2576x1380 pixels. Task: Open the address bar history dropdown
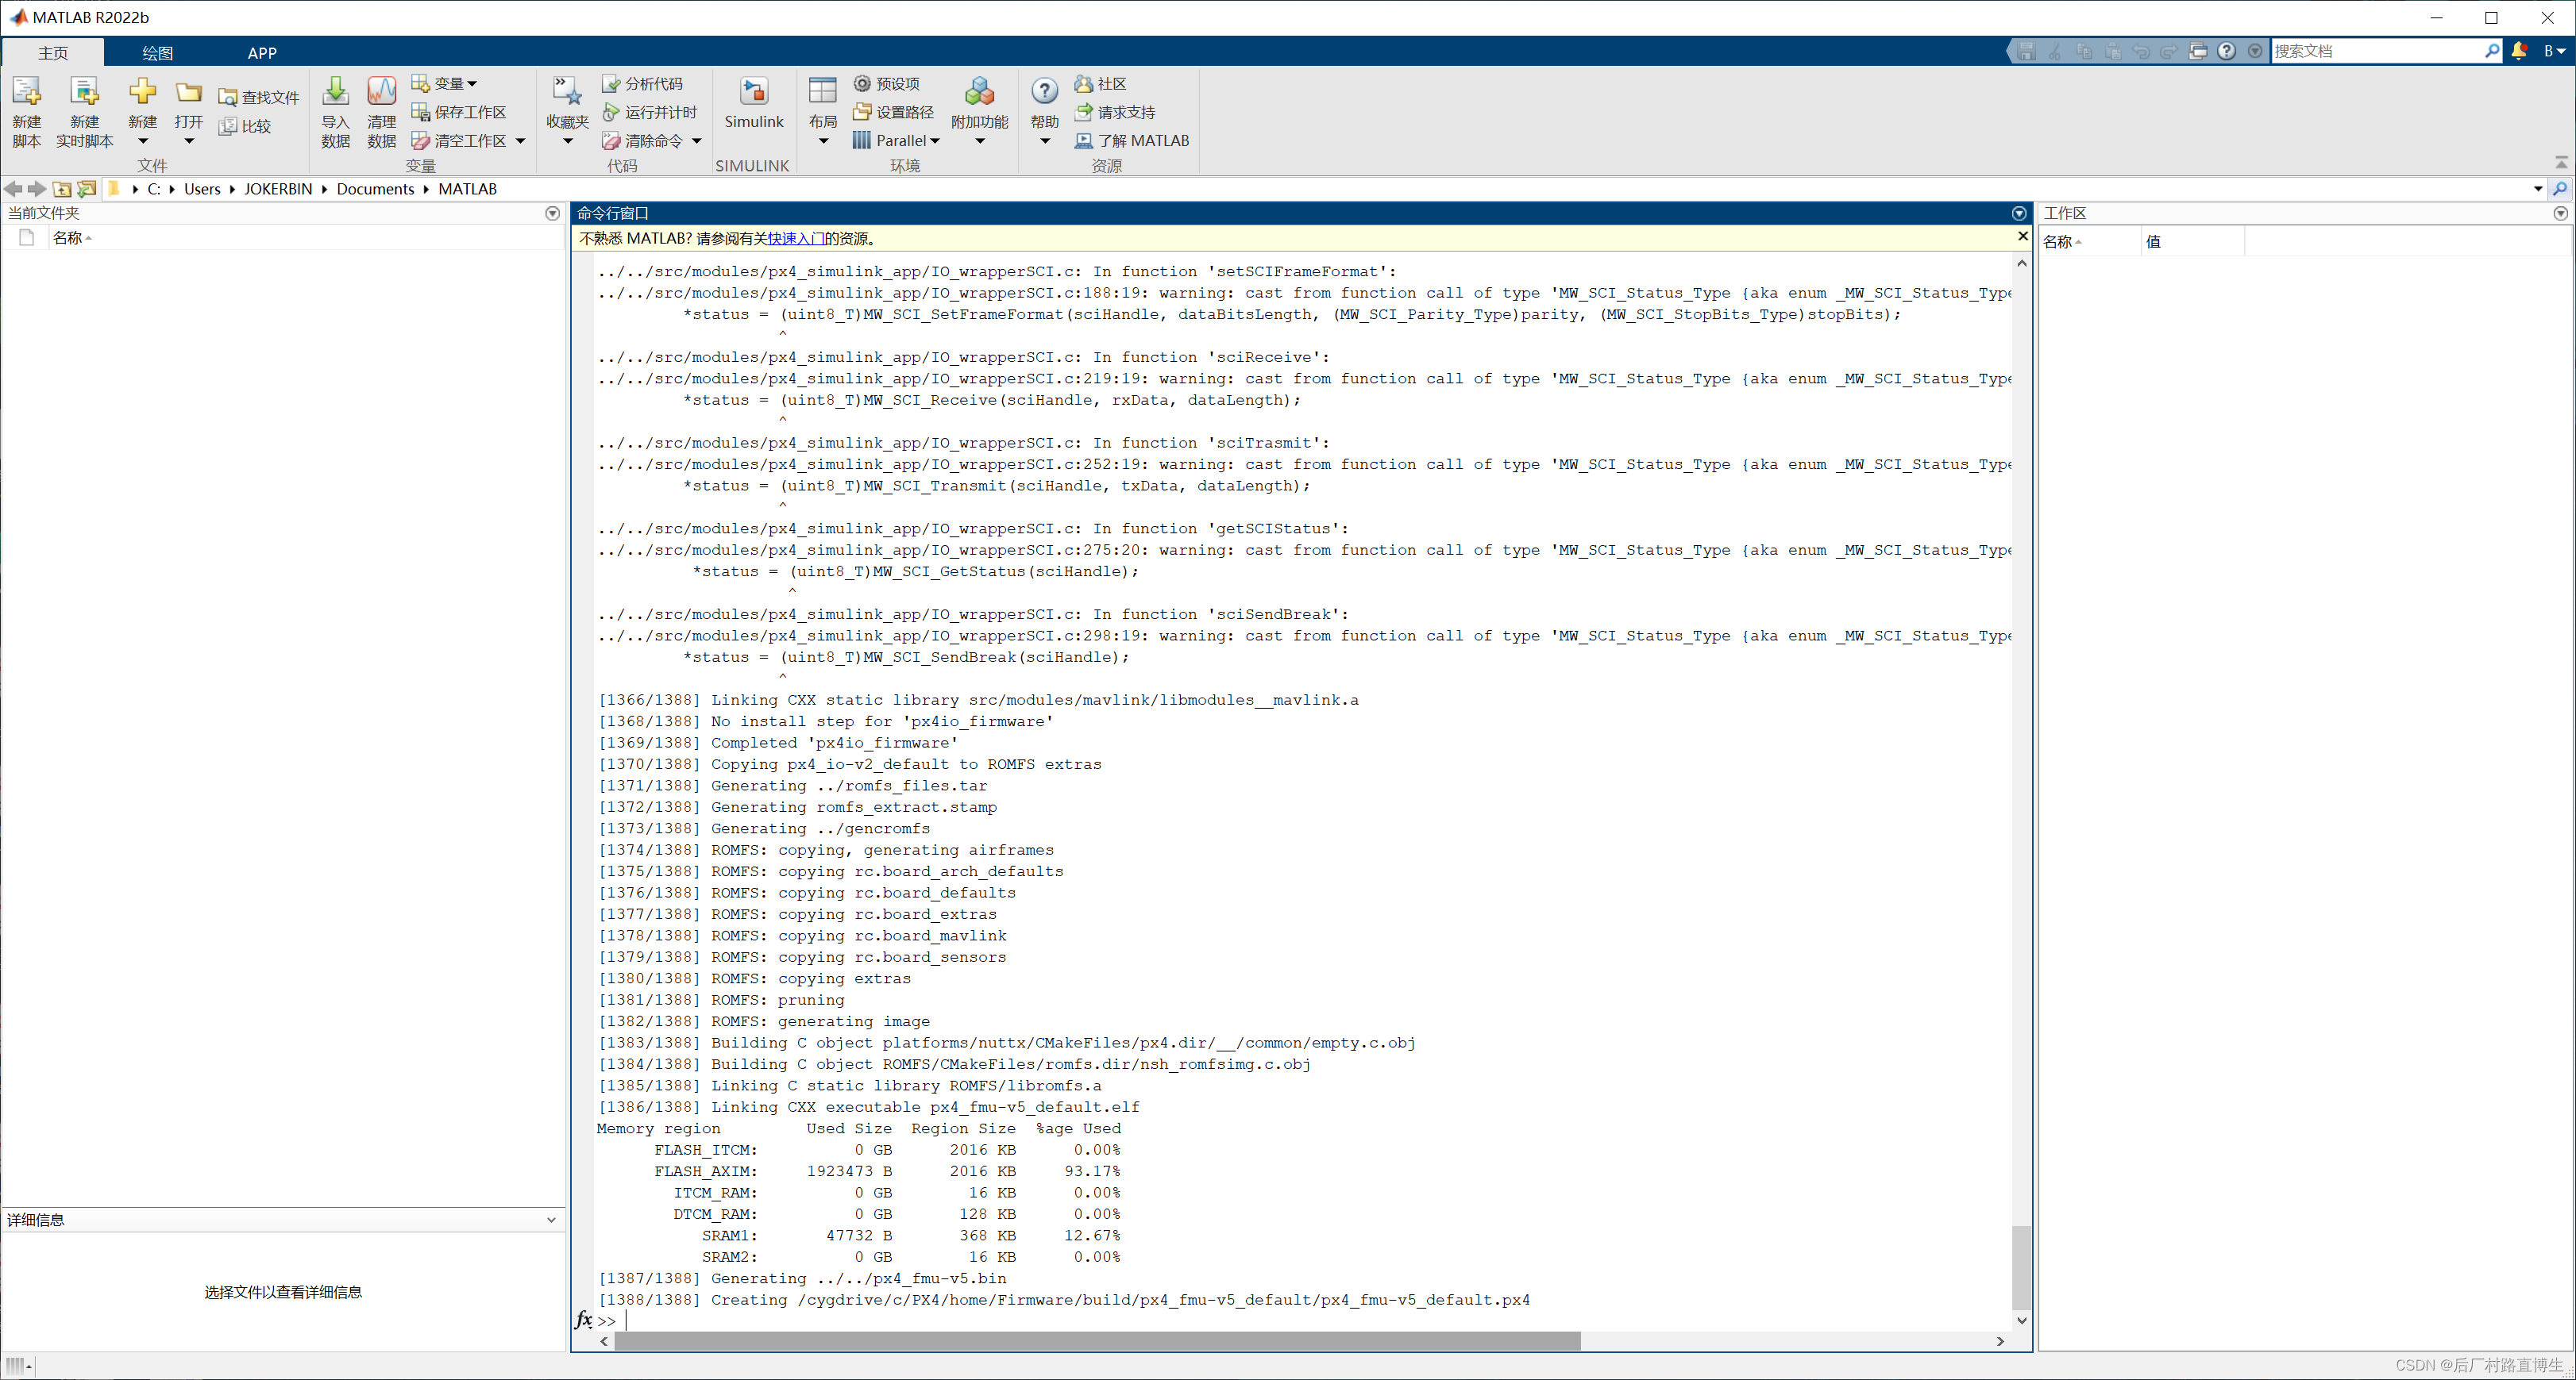2538,189
